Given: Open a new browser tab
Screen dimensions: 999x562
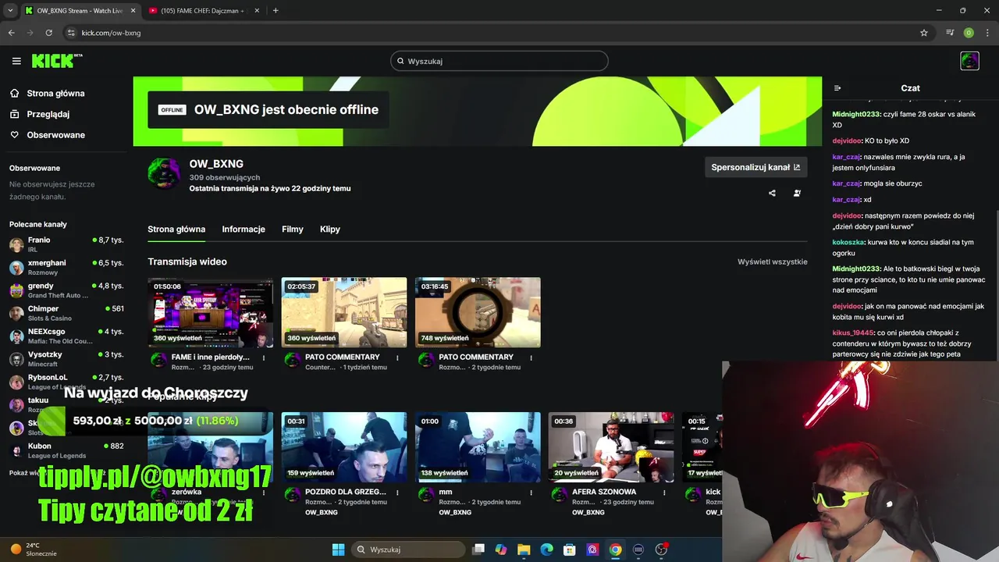Looking at the screenshot, I should (276, 11).
